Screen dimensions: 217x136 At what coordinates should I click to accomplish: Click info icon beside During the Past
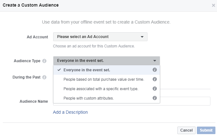pyautogui.click(x=44, y=77)
